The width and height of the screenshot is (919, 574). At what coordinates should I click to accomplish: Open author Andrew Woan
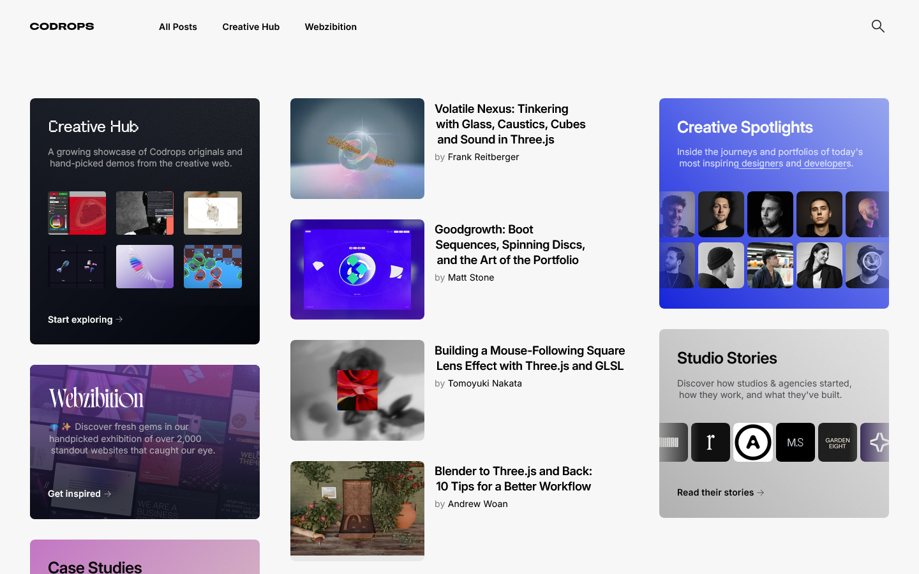(478, 504)
